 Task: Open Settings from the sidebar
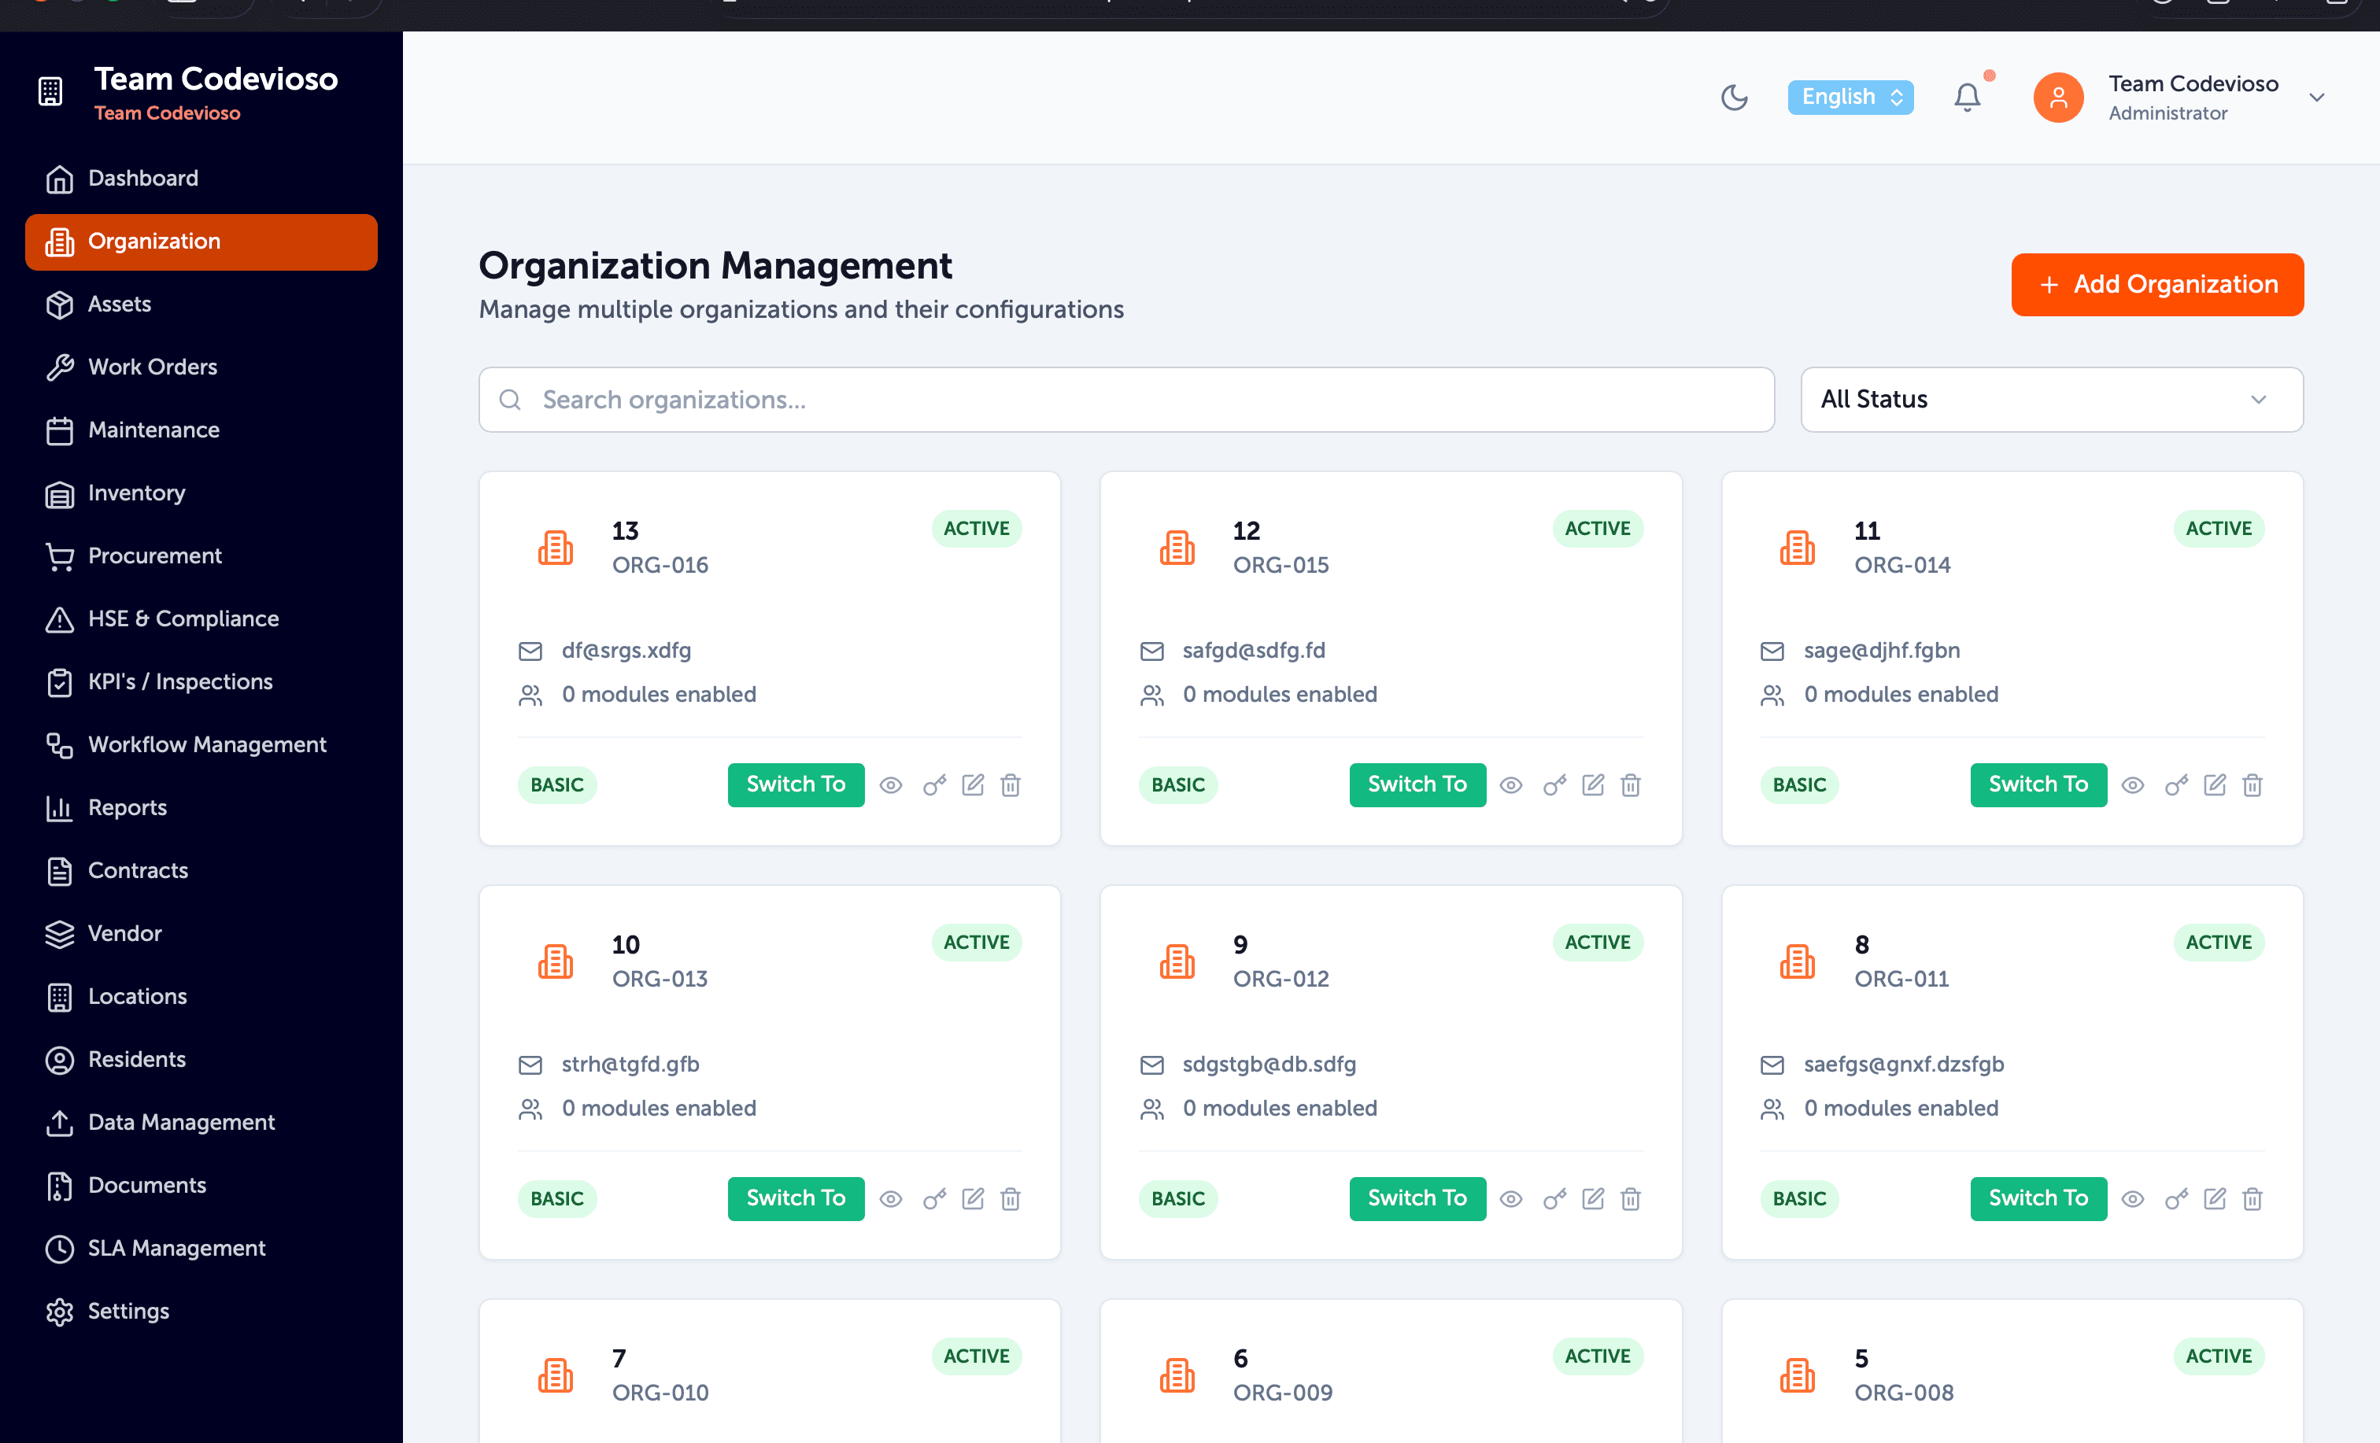(201, 1312)
